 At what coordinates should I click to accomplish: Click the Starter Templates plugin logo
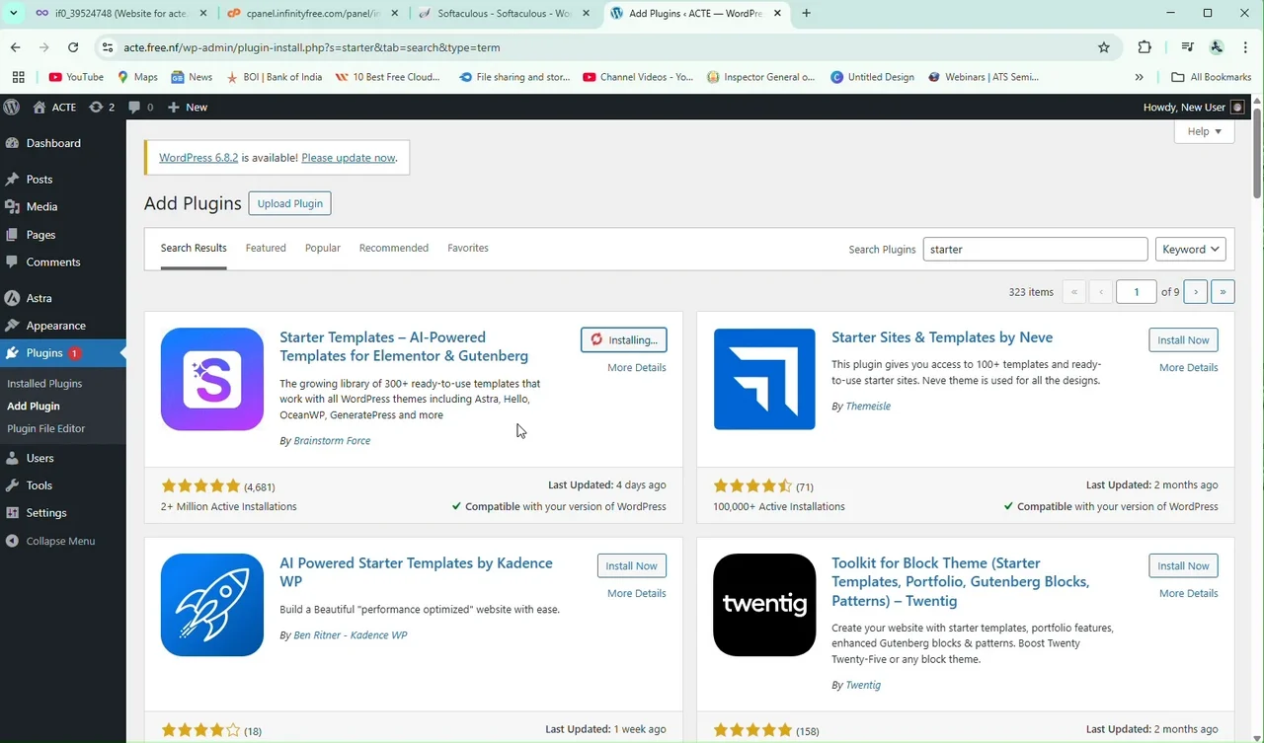coord(212,379)
